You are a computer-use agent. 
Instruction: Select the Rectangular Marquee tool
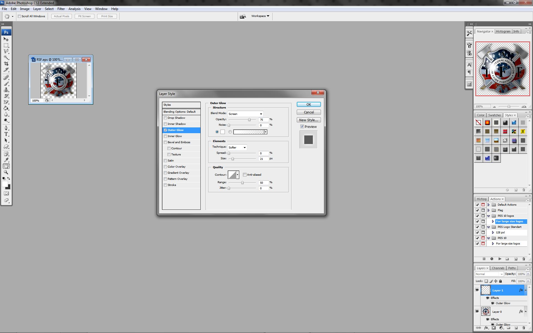point(6,45)
